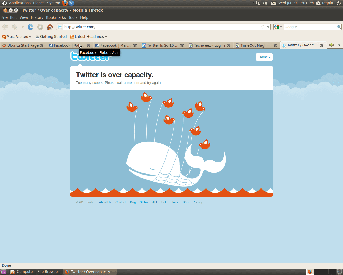Image resolution: width=343 pixels, height=275 pixels.
Task: Go to the browser home page icon
Action: point(50,27)
